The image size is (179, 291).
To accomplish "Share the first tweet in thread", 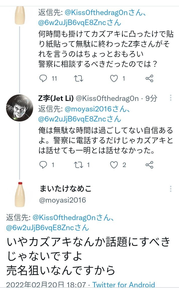I will [149, 79].
